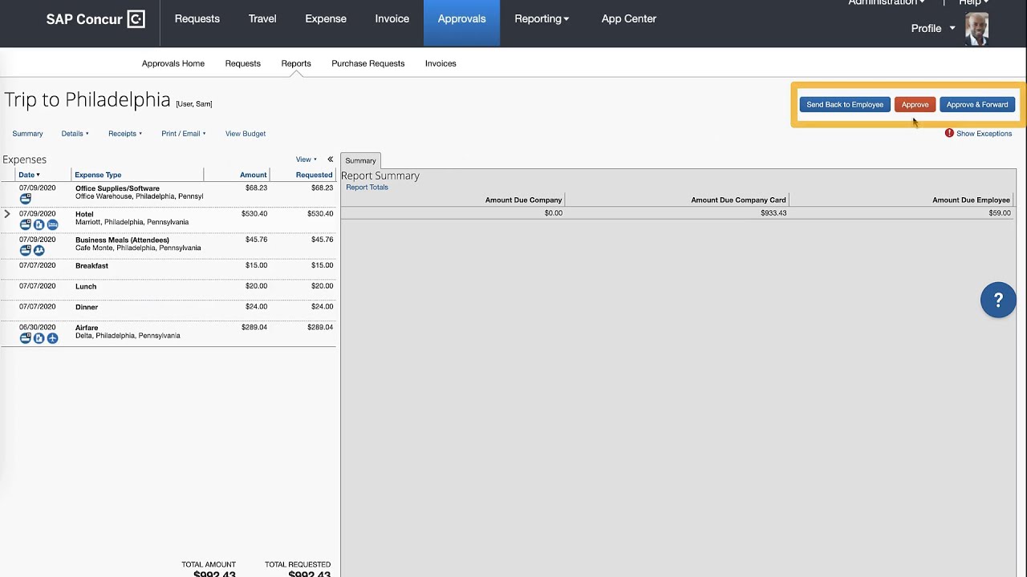Image resolution: width=1027 pixels, height=577 pixels.
Task: Click Show Exceptions link
Action: (984, 134)
